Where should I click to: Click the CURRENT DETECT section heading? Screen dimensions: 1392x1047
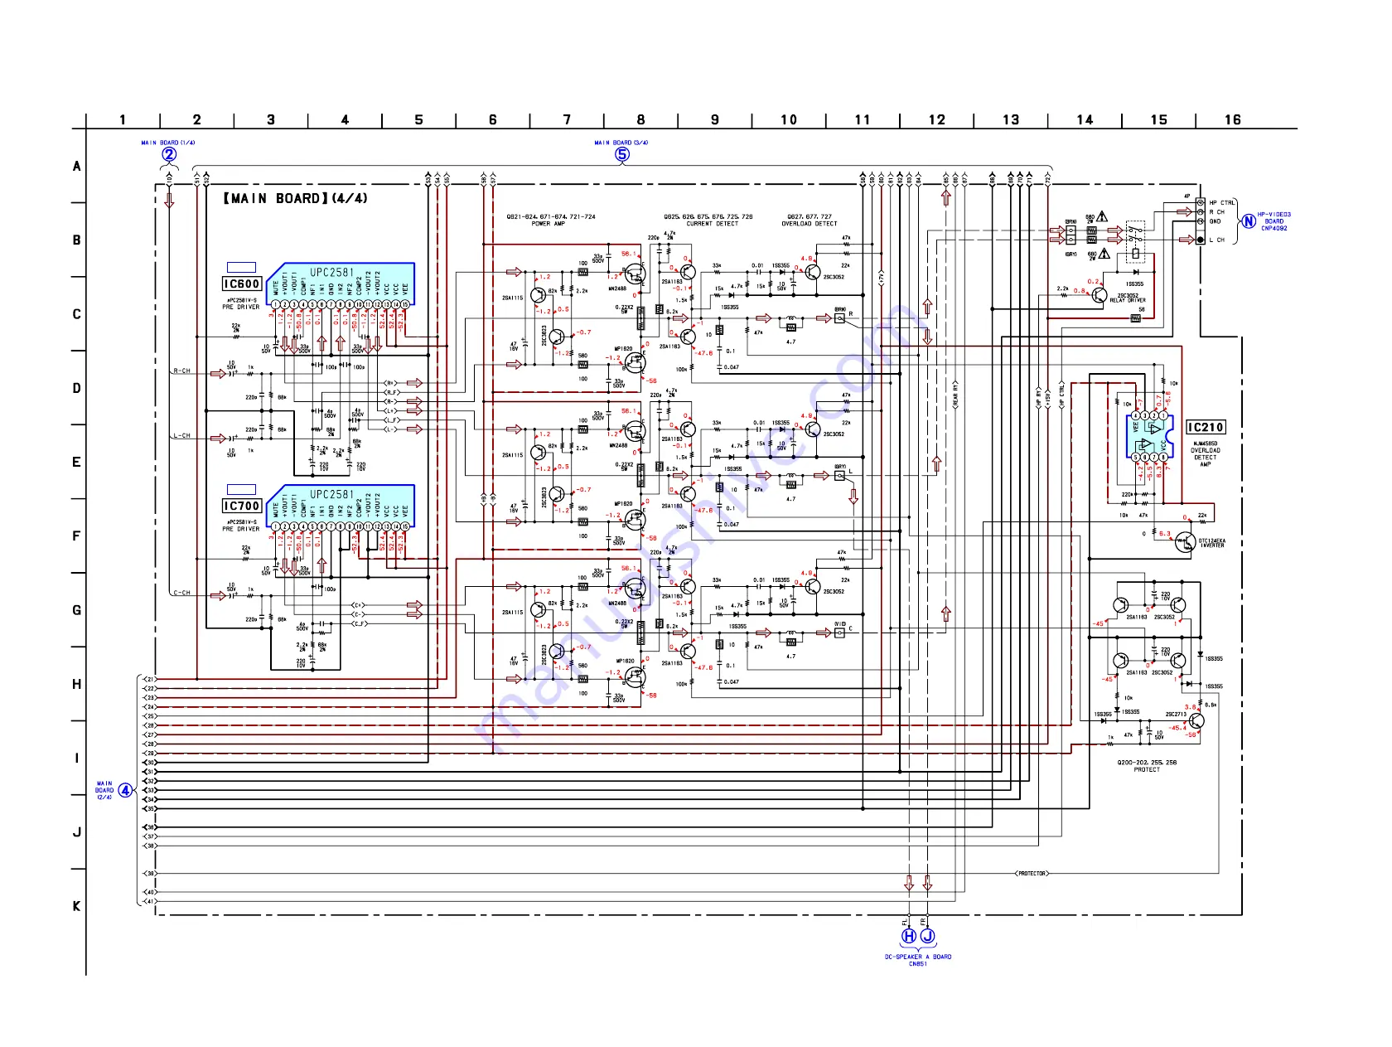point(712,224)
